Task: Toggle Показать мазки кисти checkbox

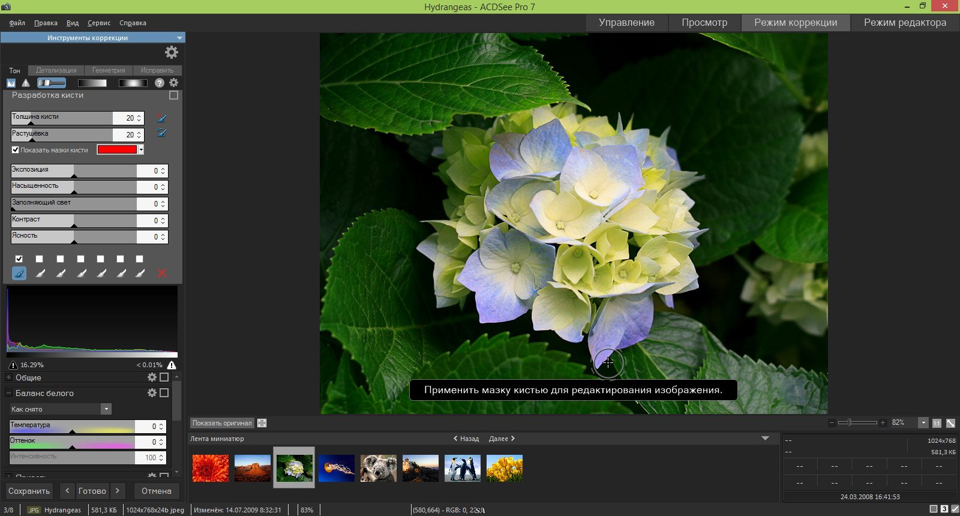Action: [16, 150]
